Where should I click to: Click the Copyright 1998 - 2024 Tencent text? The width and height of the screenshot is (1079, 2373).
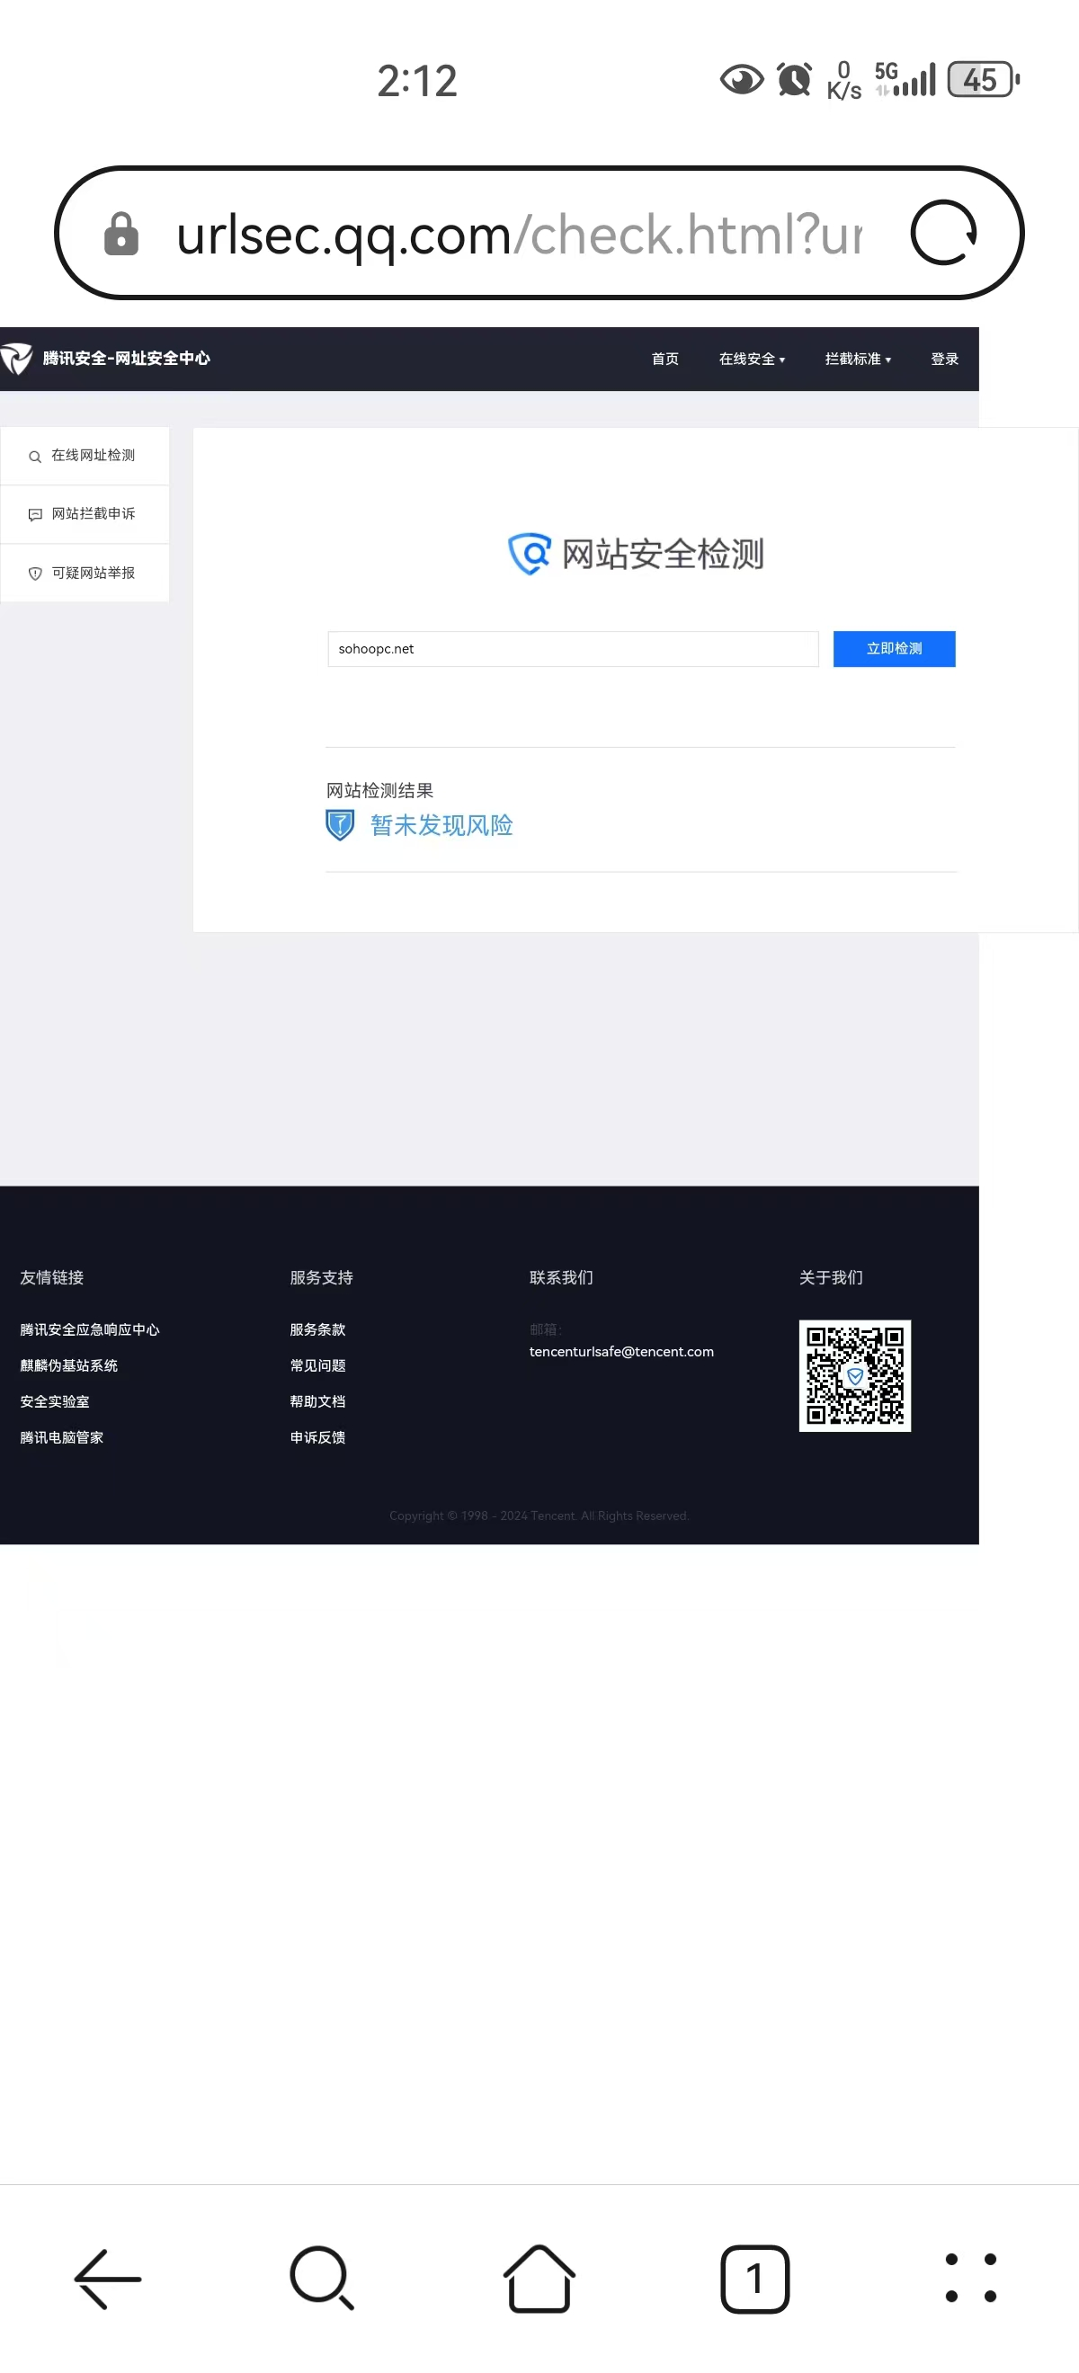click(539, 1515)
